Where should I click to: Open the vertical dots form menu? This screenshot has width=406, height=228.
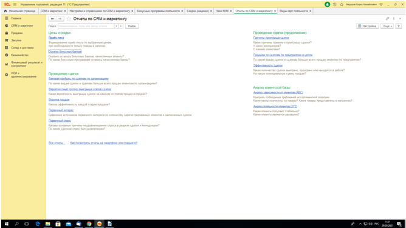[x=394, y=19]
